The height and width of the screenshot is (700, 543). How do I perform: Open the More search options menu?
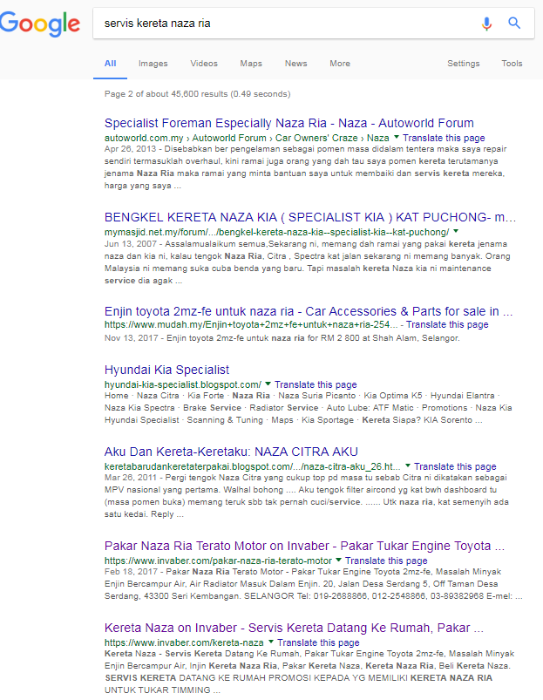(x=340, y=64)
